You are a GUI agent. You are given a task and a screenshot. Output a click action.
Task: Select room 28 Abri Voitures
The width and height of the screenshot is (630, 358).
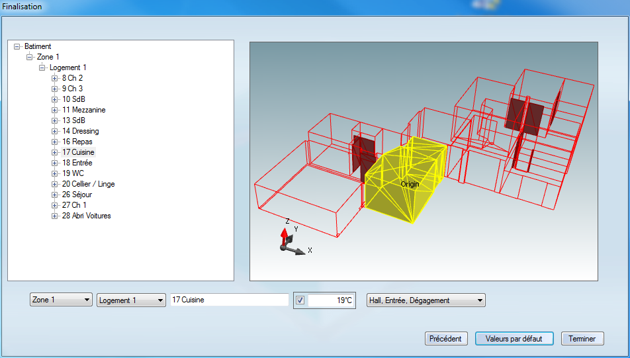click(87, 216)
